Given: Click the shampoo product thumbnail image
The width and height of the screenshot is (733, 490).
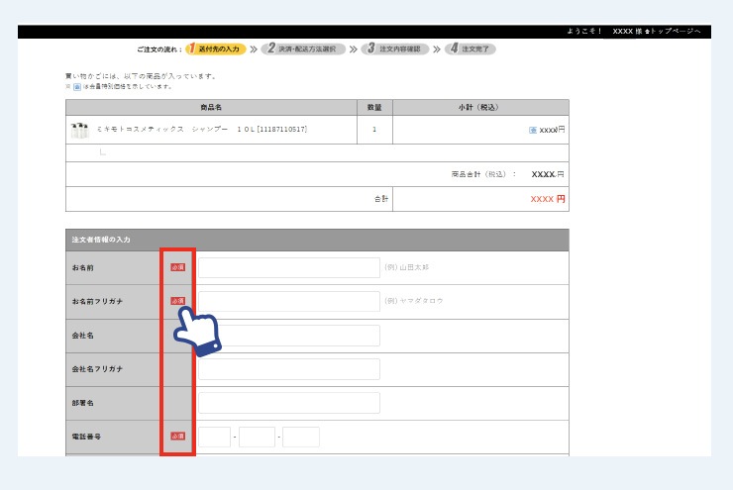Looking at the screenshot, I should [x=79, y=130].
